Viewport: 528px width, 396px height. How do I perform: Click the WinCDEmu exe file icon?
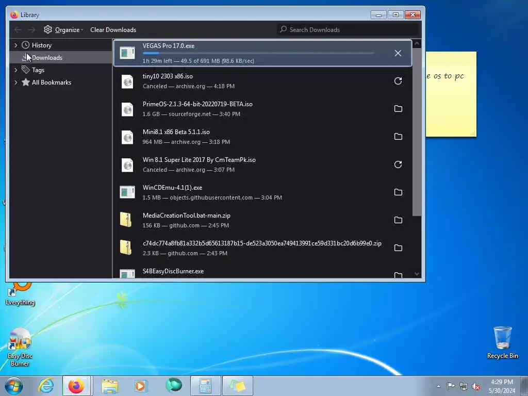pos(127,192)
